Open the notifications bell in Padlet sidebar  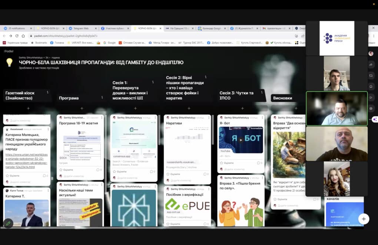coord(371,86)
